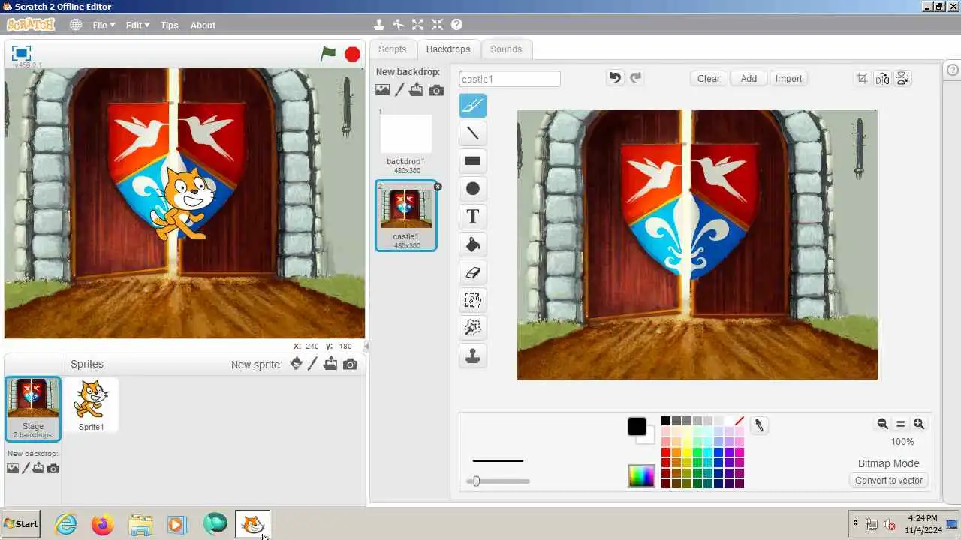Image resolution: width=961 pixels, height=540 pixels.
Task: Flip the backdrop up-down
Action: coord(902,78)
